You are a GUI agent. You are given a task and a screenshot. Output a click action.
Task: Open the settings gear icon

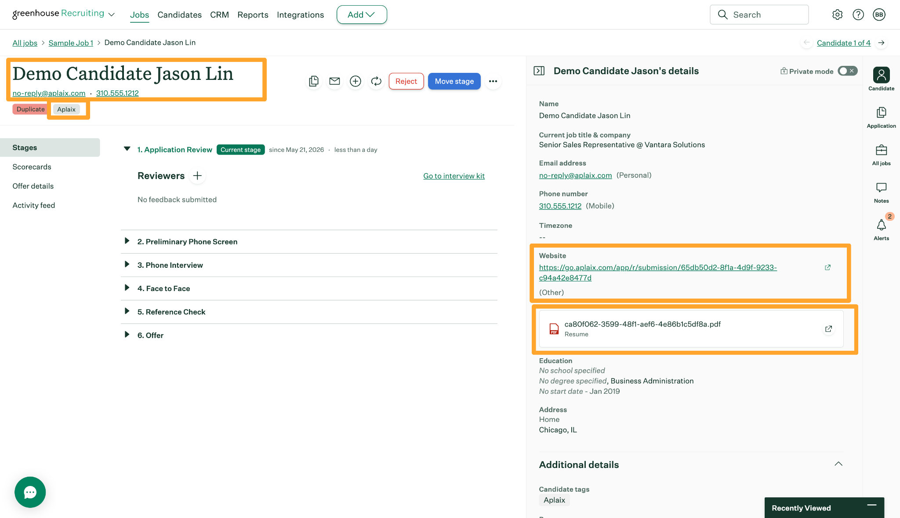(x=837, y=14)
